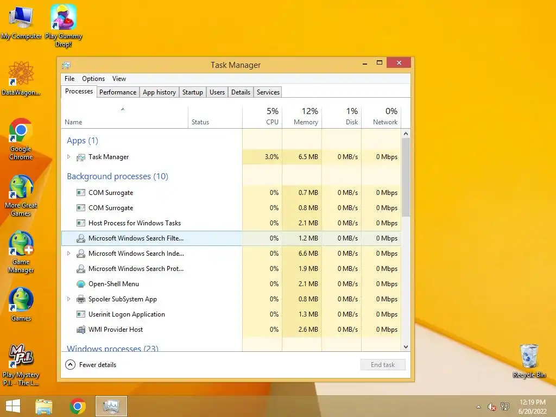Click Userinit Logon Application icon

81,314
